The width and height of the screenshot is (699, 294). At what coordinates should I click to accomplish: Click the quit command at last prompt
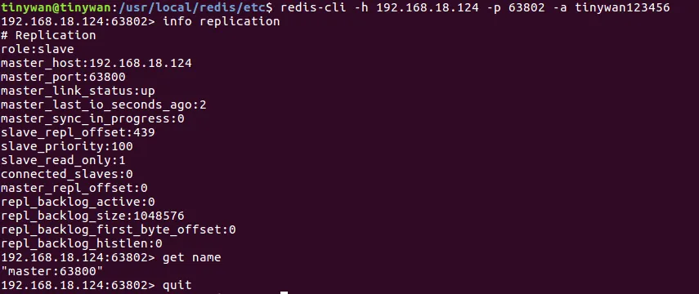pyautogui.click(x=177, y=285)
